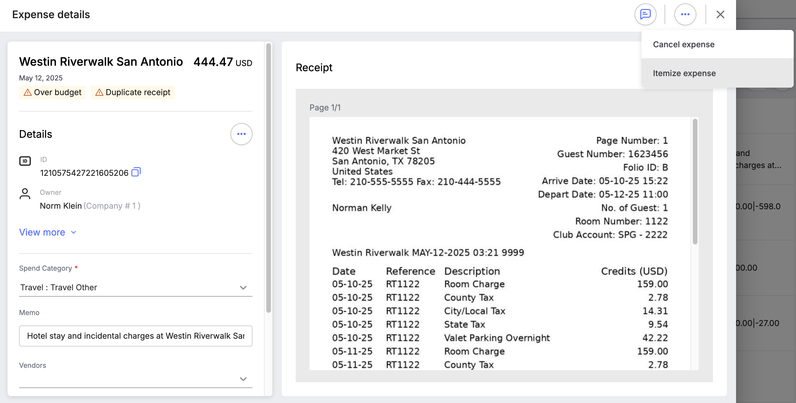Click the Room Number 1122 text

click(x=621, y=221)
